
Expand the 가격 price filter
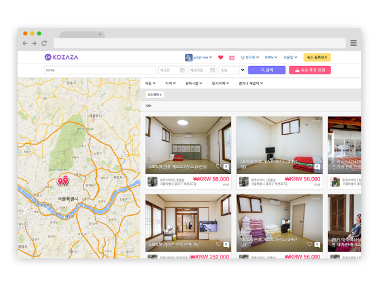pos(170,83)
